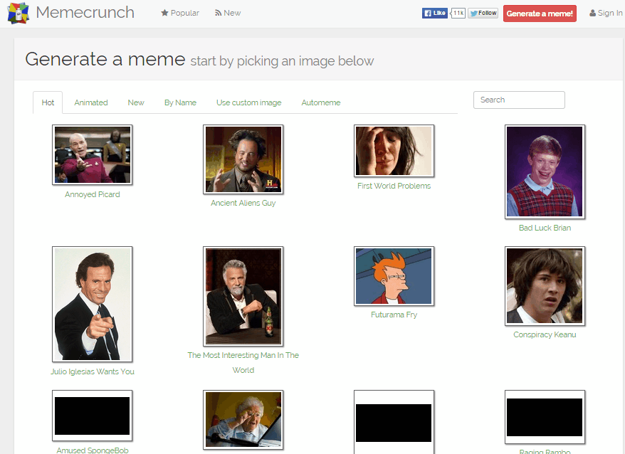Viewport: 625px width, 454px height.
Task: Open The Most Interesting Man In The World link
Action: pyautogui.click(x=243, y=363)
